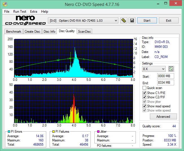Switch to the Disc Info tab
The image size is (184, 151).
[49, 32]
